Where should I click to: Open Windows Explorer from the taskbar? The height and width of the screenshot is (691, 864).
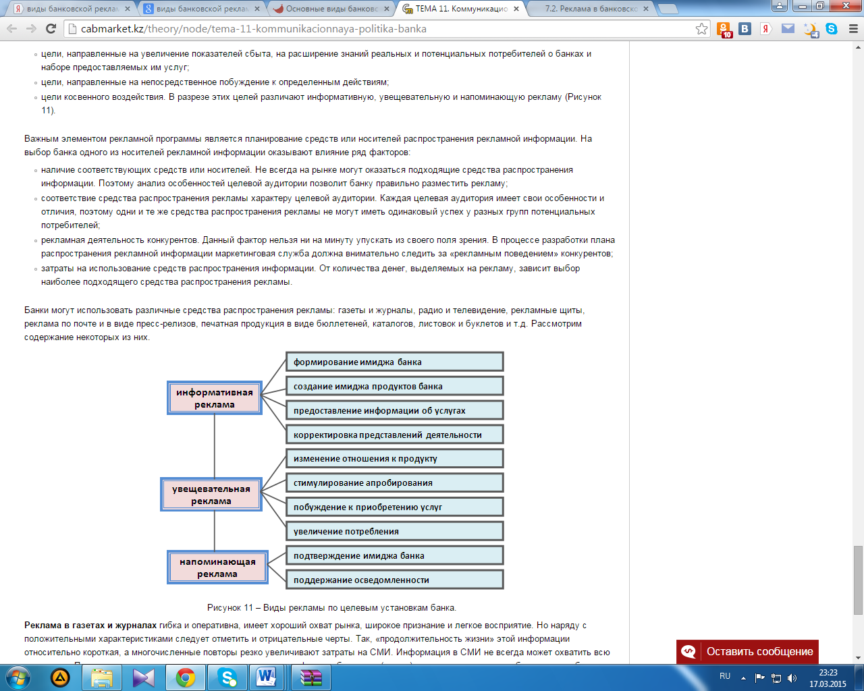pyautogui.click(x=102, y=677)
